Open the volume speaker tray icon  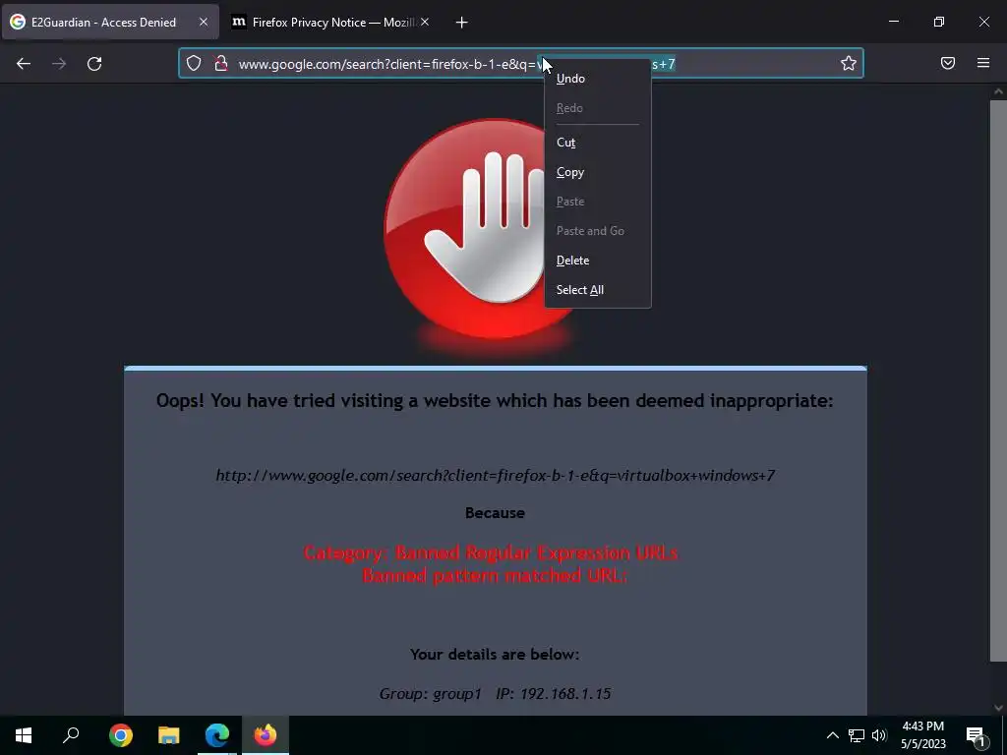(x=879, y=735)
